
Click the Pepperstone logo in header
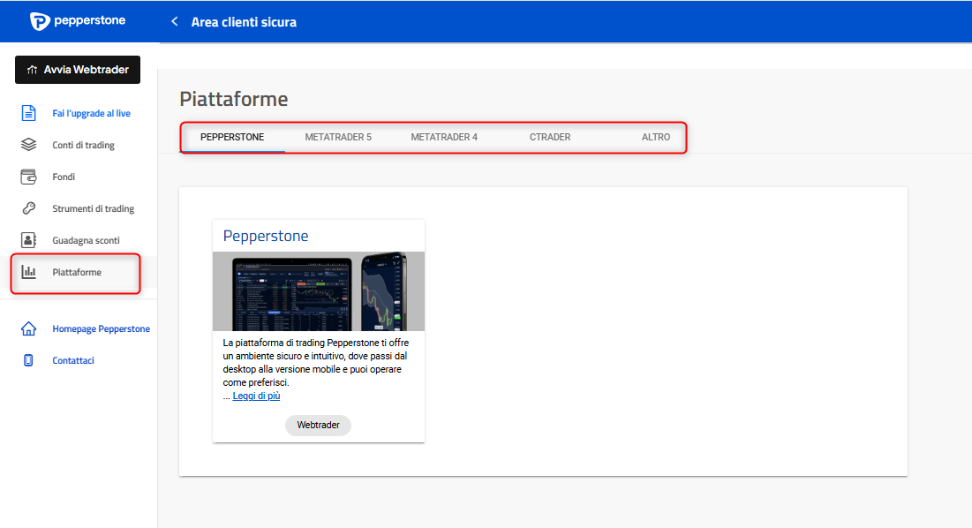pos(78,21)
